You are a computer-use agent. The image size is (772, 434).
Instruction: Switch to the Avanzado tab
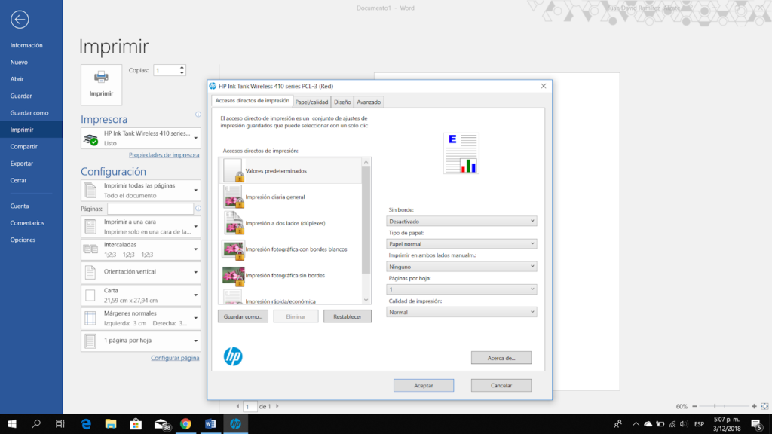pos(369,102)
